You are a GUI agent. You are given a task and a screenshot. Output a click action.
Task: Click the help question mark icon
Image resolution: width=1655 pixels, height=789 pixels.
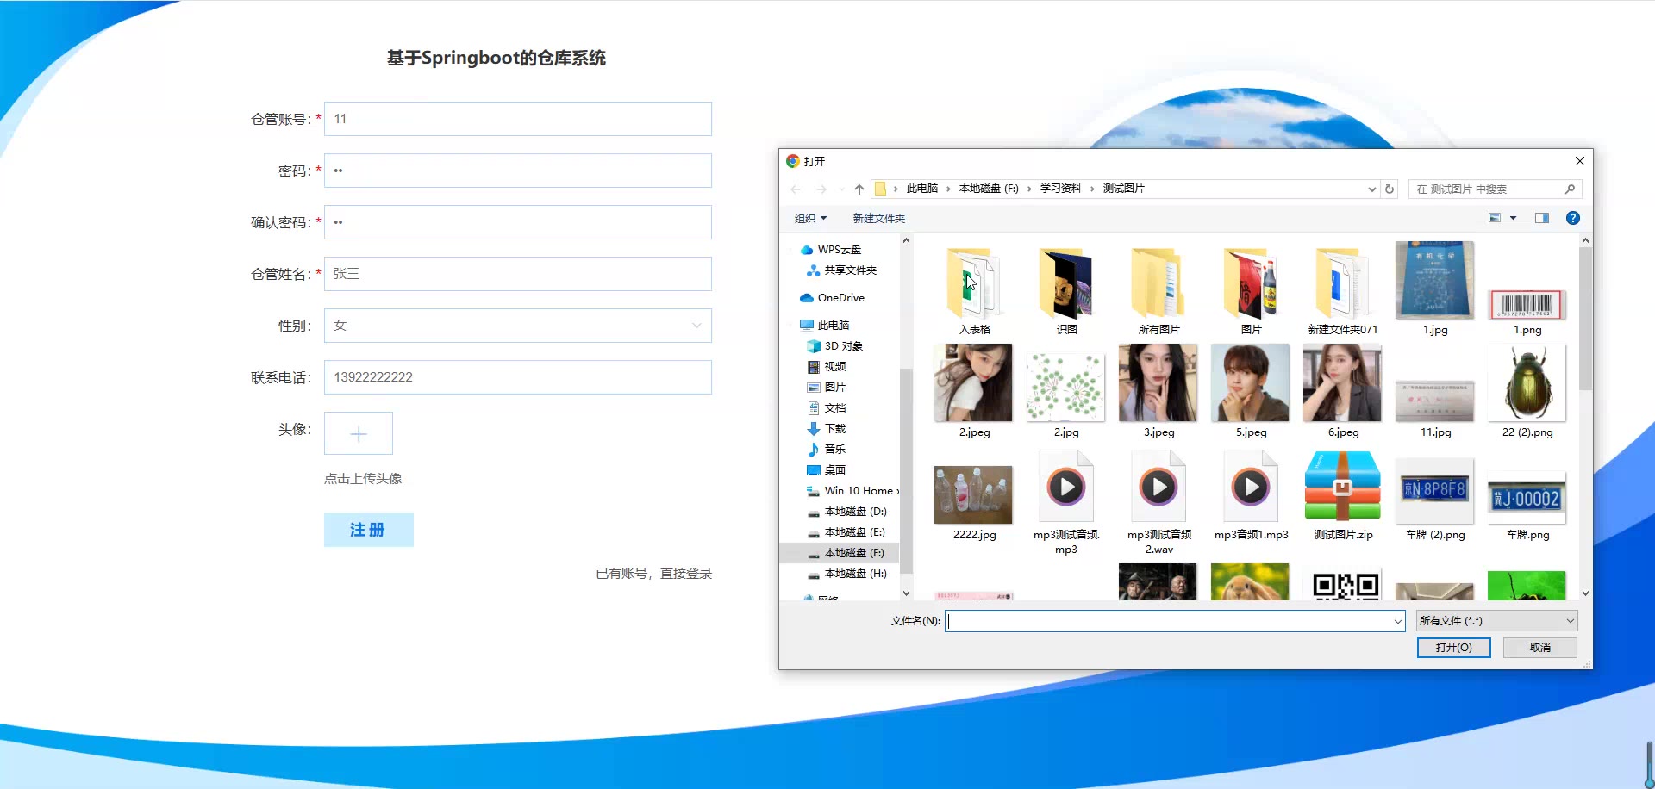click(1572, 219)
